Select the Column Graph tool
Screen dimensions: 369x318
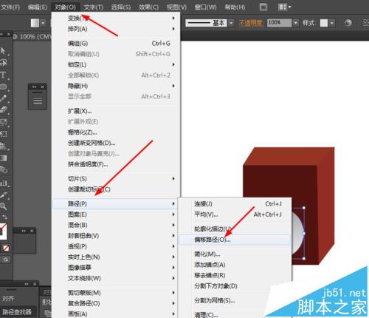[x=3, y=183]
